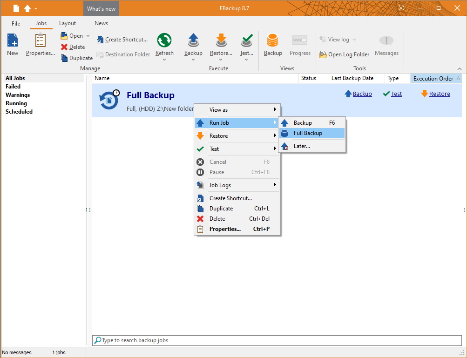
Task: Sort by the Execution Order column
Action: pyautogui.click(x=436, y=78)
